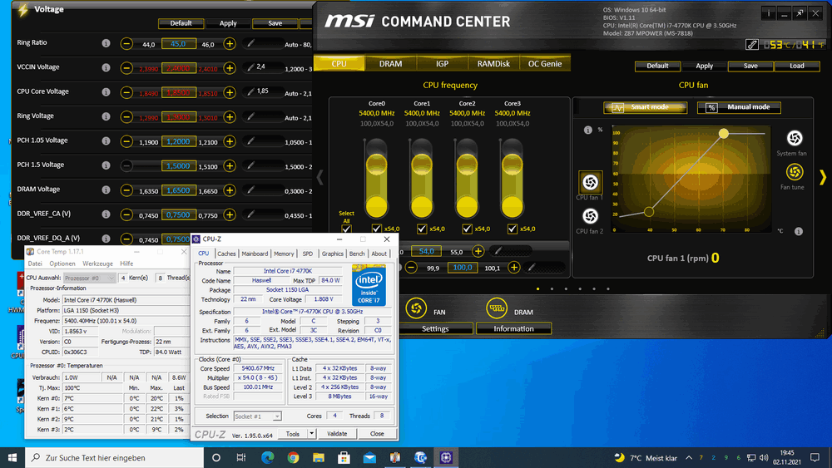This screenshot has width=832, height=468.
Task: Open the Werkzeuge menu in Core Temp
Action: click(97, 264)
